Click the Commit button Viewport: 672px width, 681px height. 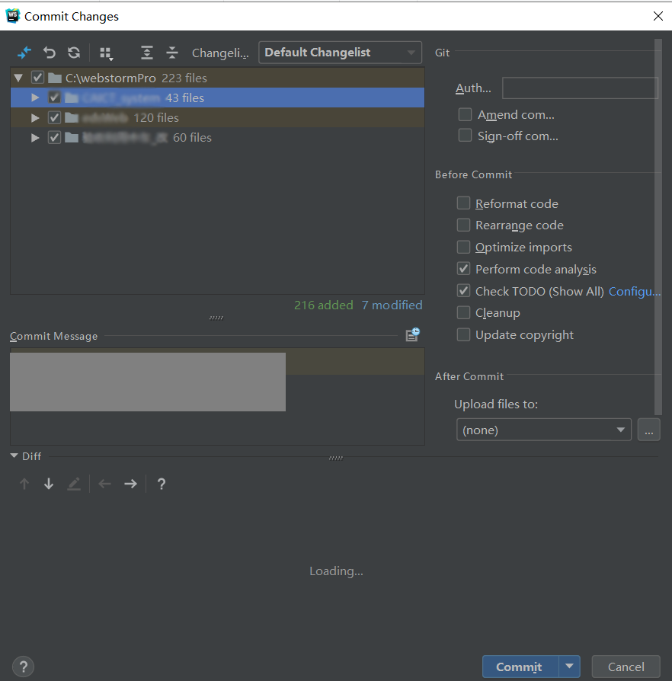coord(520,667)
